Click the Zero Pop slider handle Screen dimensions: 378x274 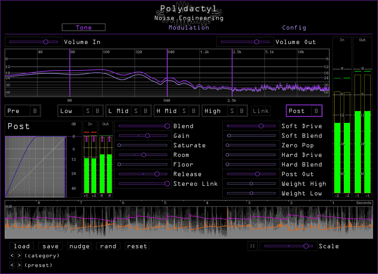pyautogui.click(x=227, y=145)
